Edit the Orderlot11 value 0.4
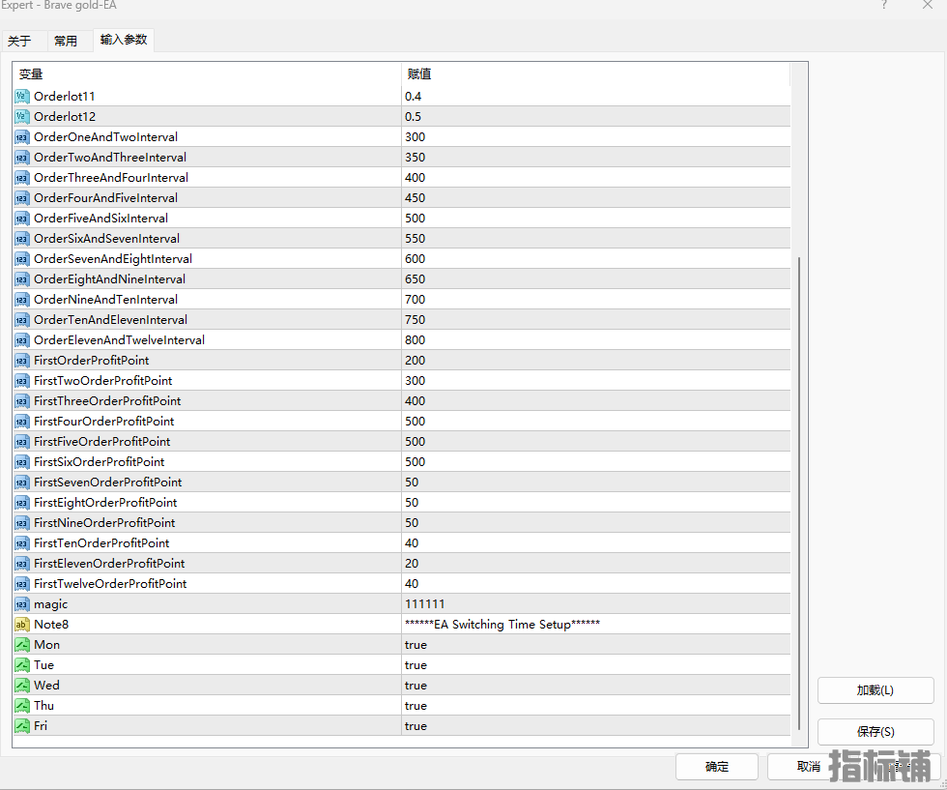 414,96
